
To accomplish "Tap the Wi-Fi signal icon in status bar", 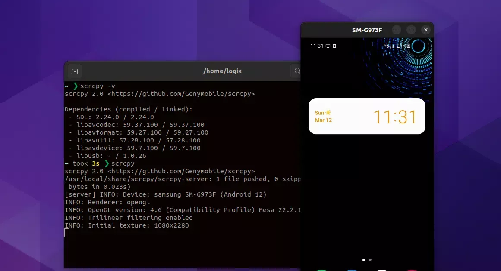I will click(x=387, y=46).
